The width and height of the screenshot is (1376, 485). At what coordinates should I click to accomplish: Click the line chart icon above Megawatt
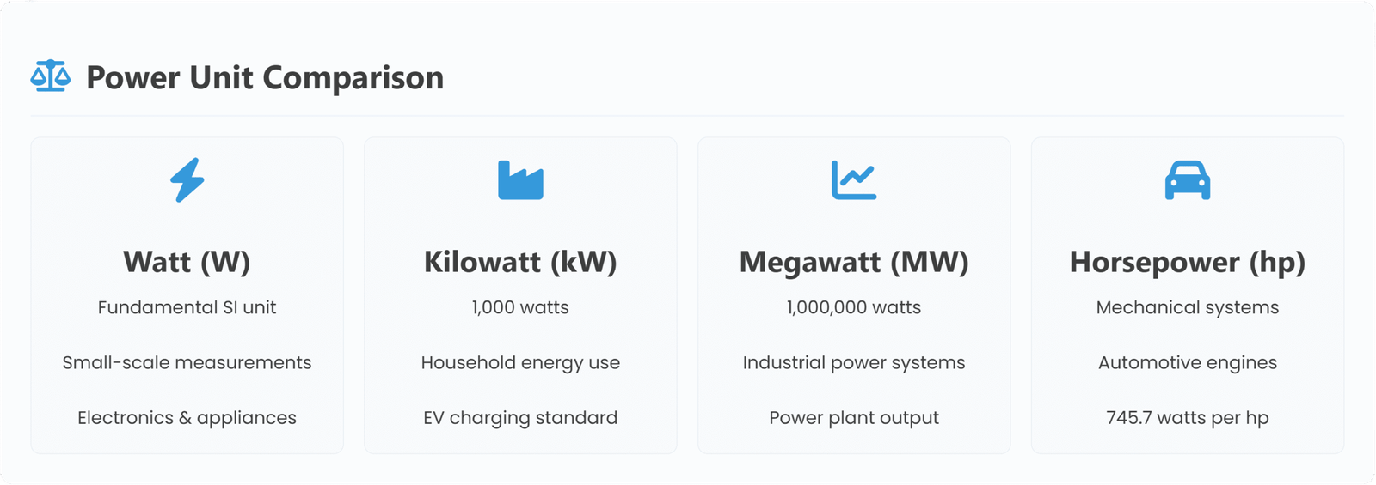pyautogui.click(x=853, y=180)
